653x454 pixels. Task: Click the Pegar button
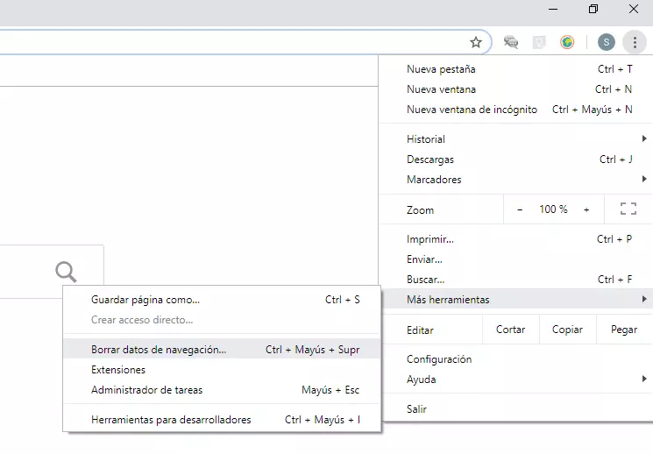[x=623, y=330]
